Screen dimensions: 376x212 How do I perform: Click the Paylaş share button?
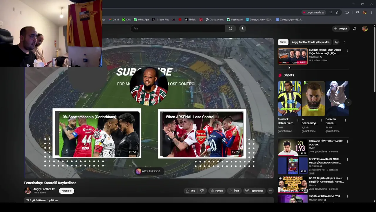(216, 191)
